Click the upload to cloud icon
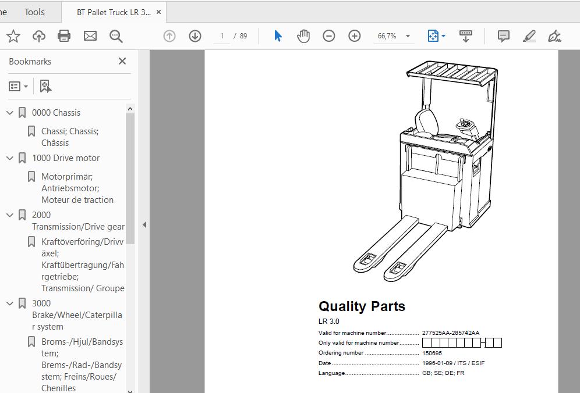This screenshot has width=580, height=393. coord(39,36)
